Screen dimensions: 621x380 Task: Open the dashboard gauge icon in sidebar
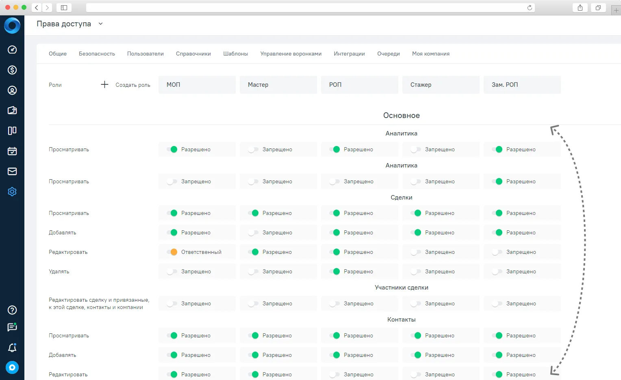(12, 49)
